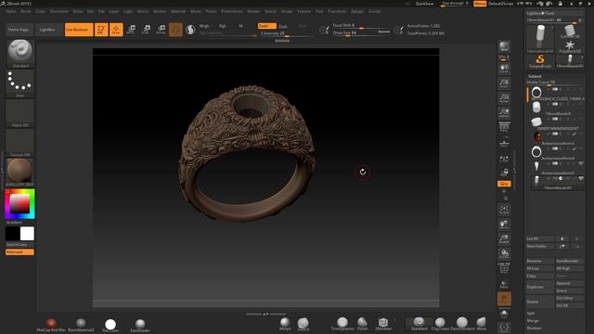
Task: Select the white secondary color swatch
Action: [x=27, y=234]
